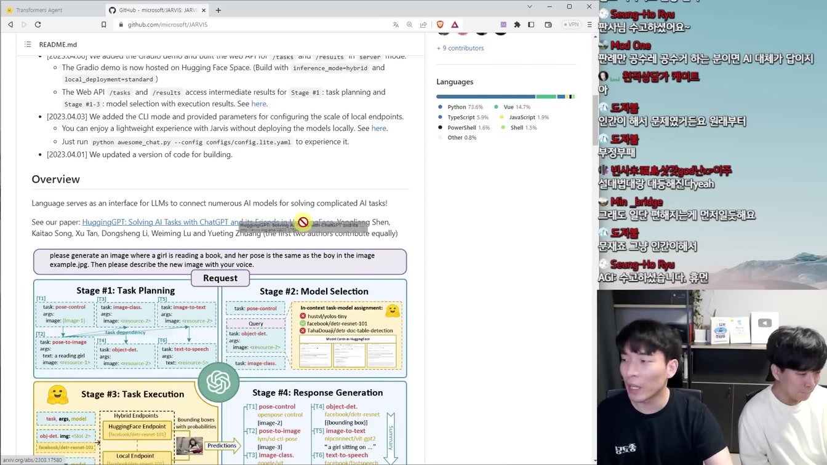The image size is (827, 465).
Task: Click the page vertical scrollbar thumb
Action: click(595, 120)
